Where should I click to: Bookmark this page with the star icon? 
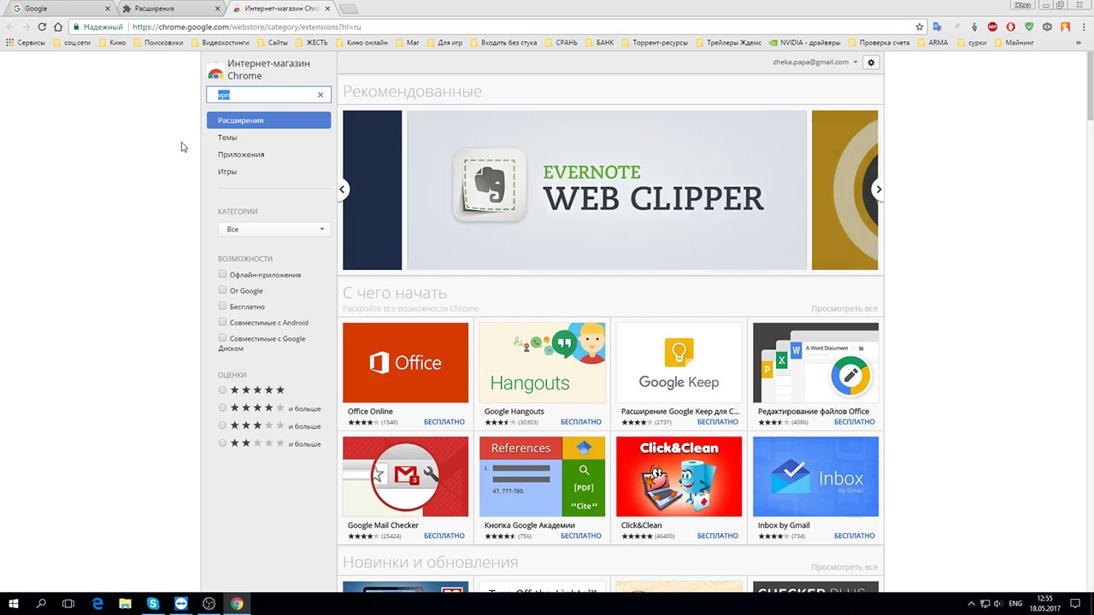(920, 26)
